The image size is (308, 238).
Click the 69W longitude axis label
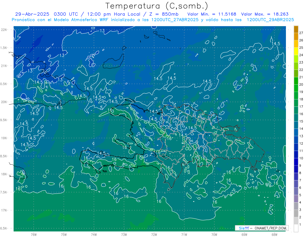[x=244, y=235]
